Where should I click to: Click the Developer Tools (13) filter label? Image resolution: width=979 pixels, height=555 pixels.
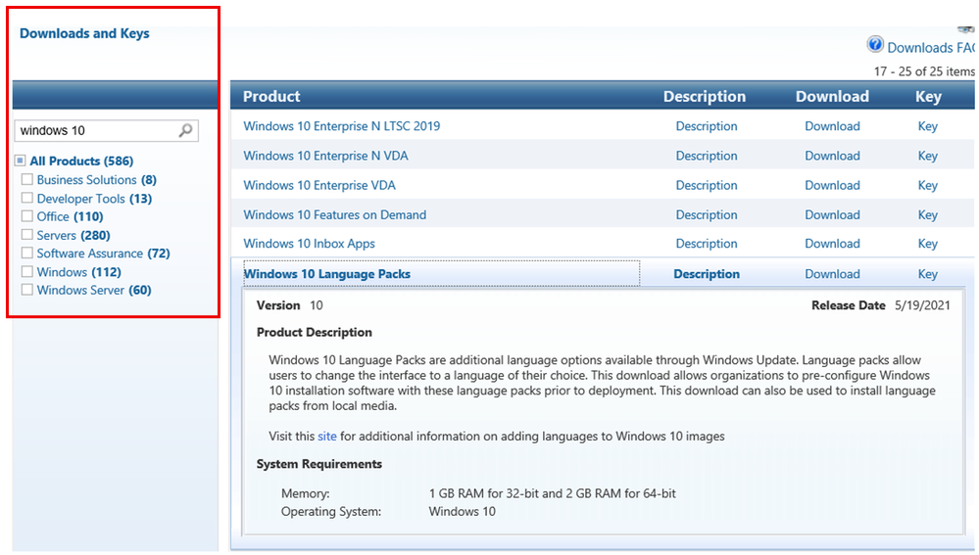(94, 199)
